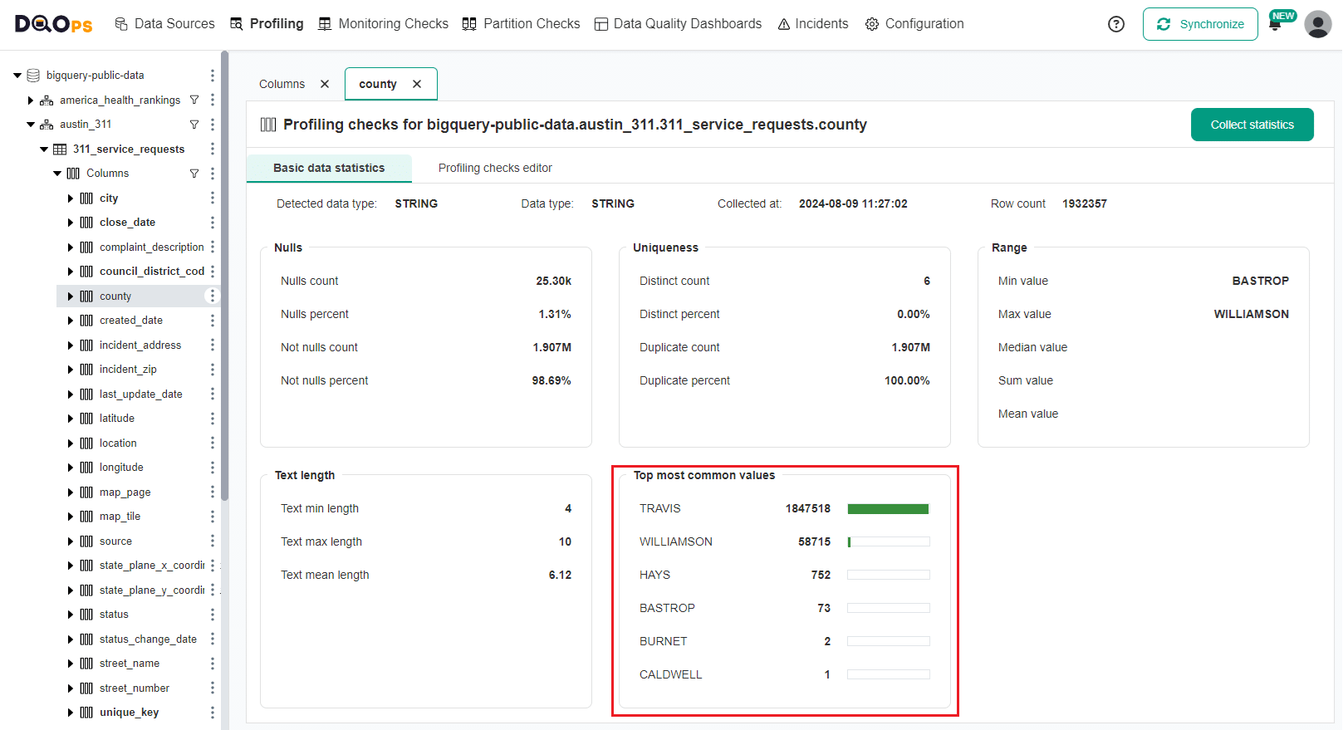This screenshot has width=1343, height=730.
Task: Open Data Quality Dashboards
Action: click(678, 24)
